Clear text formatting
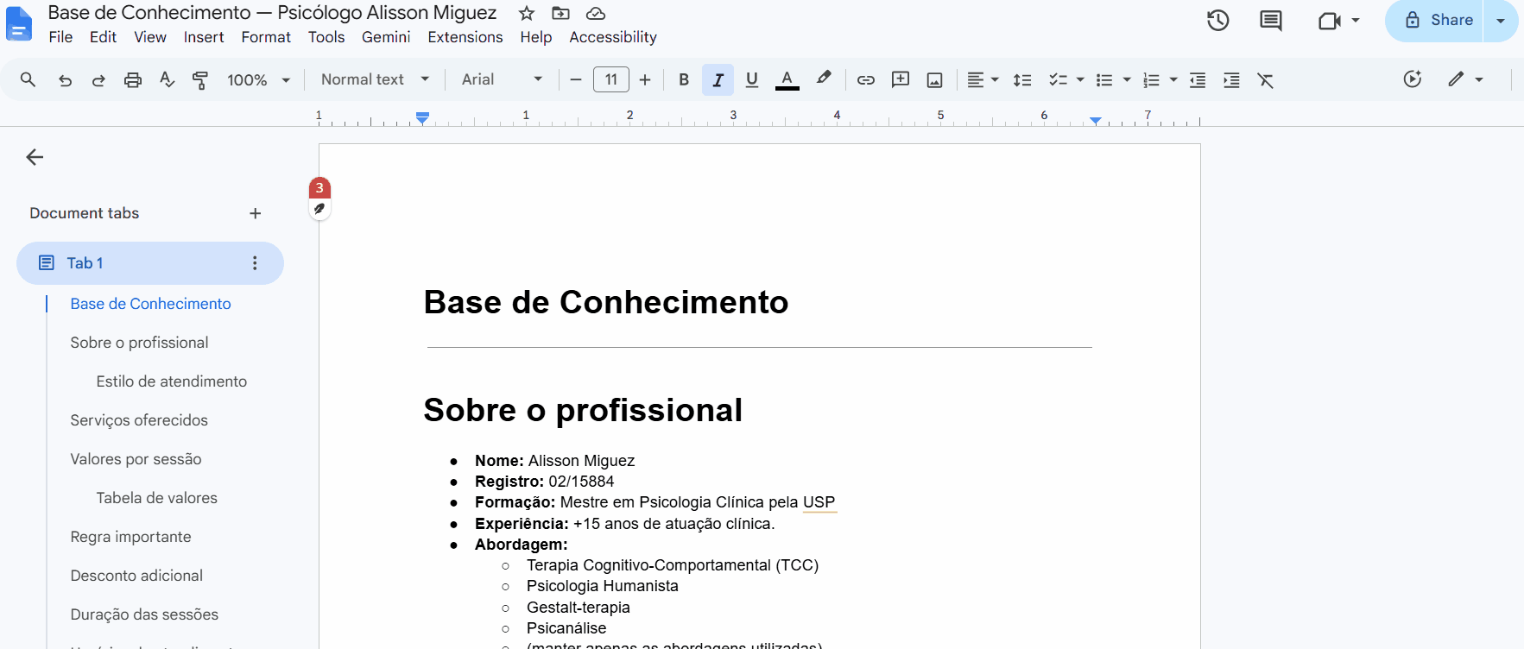 (x=1266, y=79)
